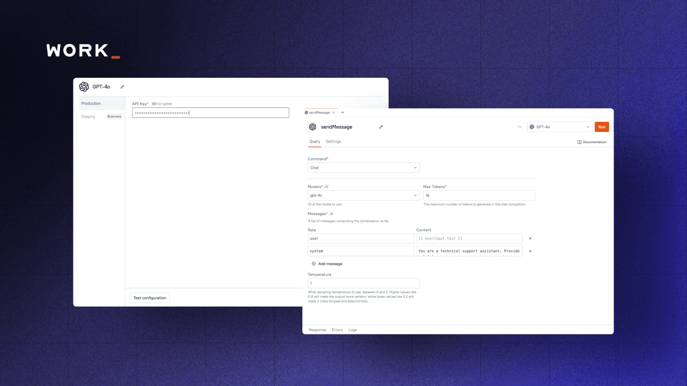
Task: Open the Errors tab at the bottom
Action: (x=337, y=330)
